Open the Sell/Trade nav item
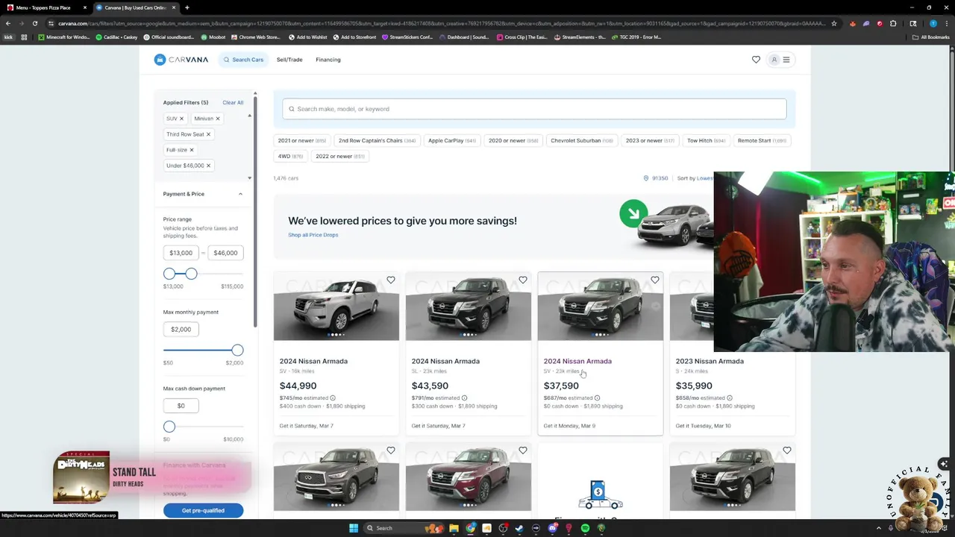Screen dimensions: 955x537 click(289, 60)
